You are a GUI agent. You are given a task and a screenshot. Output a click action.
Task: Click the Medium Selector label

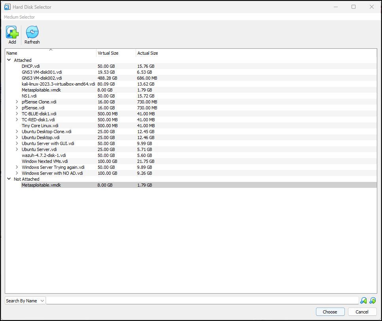[19, 17]
